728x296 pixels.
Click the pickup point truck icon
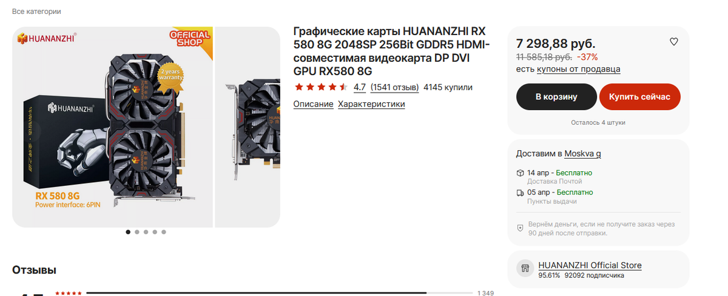coord(520,192)
